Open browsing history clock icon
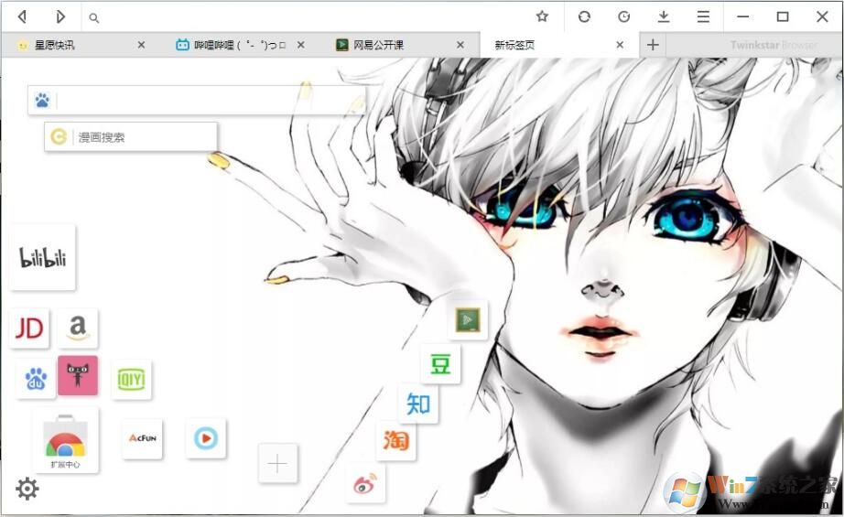 point(624,17)
